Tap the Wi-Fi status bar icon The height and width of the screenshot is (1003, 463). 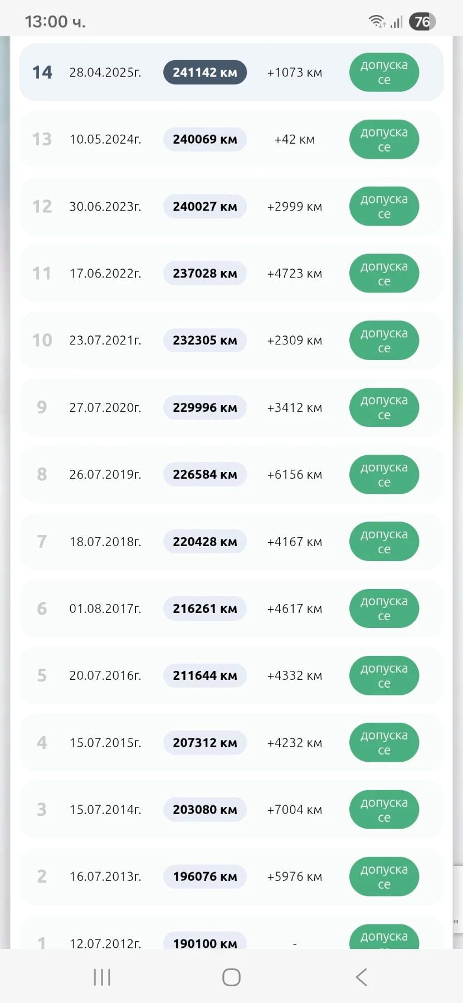[377, 22]
